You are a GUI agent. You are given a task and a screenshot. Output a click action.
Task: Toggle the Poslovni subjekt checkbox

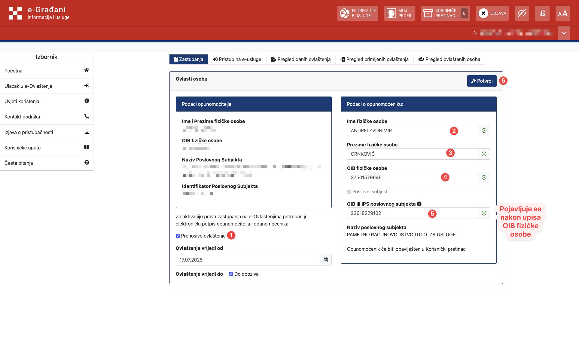349,192
